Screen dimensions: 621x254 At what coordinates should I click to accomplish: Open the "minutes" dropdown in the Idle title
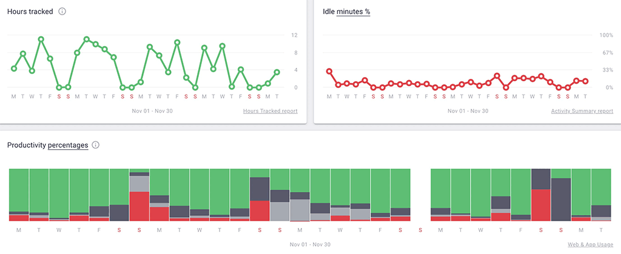(354, 12)
